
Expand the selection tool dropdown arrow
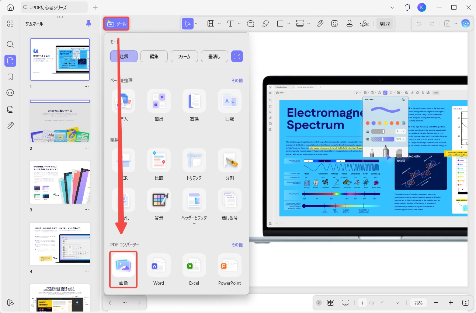196,24
